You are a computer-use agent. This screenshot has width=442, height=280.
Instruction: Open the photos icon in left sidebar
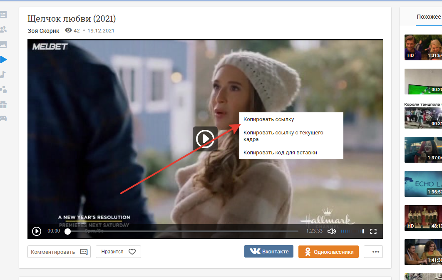(3, 45)
